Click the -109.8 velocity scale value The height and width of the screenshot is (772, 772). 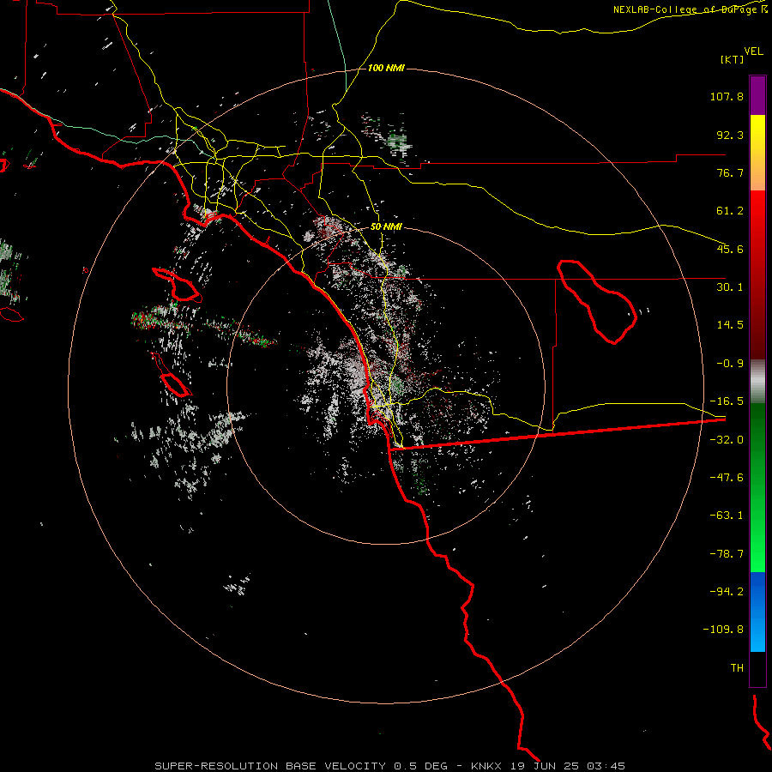[723, 630]
